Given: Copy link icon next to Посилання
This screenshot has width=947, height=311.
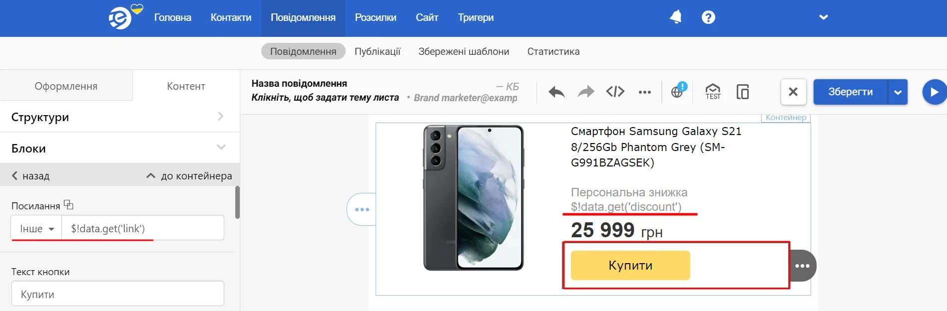Looking at the screenshot, I should click(68, 205).
